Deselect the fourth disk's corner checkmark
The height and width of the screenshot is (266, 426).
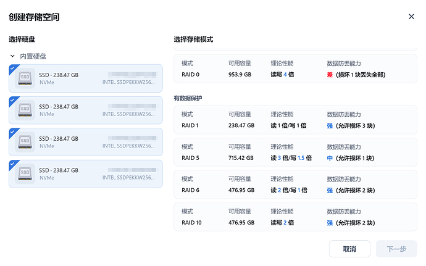click(13, 164)
